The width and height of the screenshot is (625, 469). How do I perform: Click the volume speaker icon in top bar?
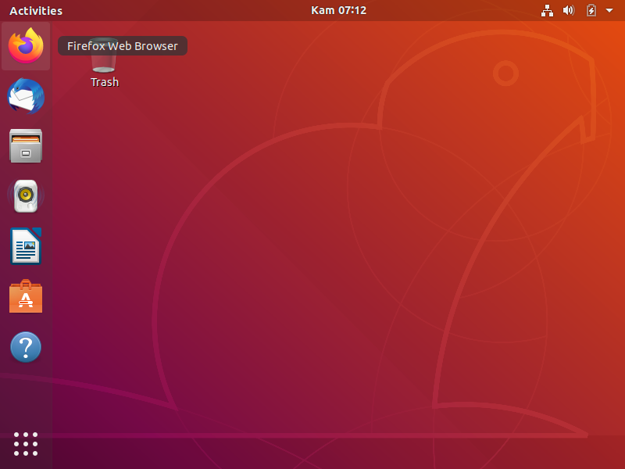tap(569, 10)
